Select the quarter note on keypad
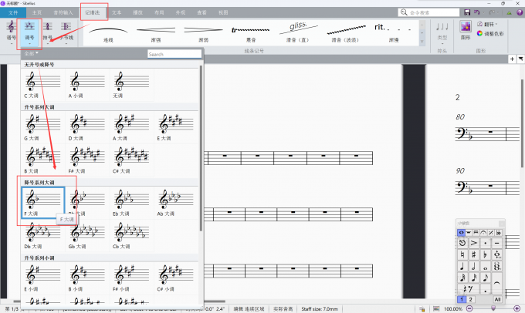The height and width of the screenshot is (313, 525). click(462, 266)
